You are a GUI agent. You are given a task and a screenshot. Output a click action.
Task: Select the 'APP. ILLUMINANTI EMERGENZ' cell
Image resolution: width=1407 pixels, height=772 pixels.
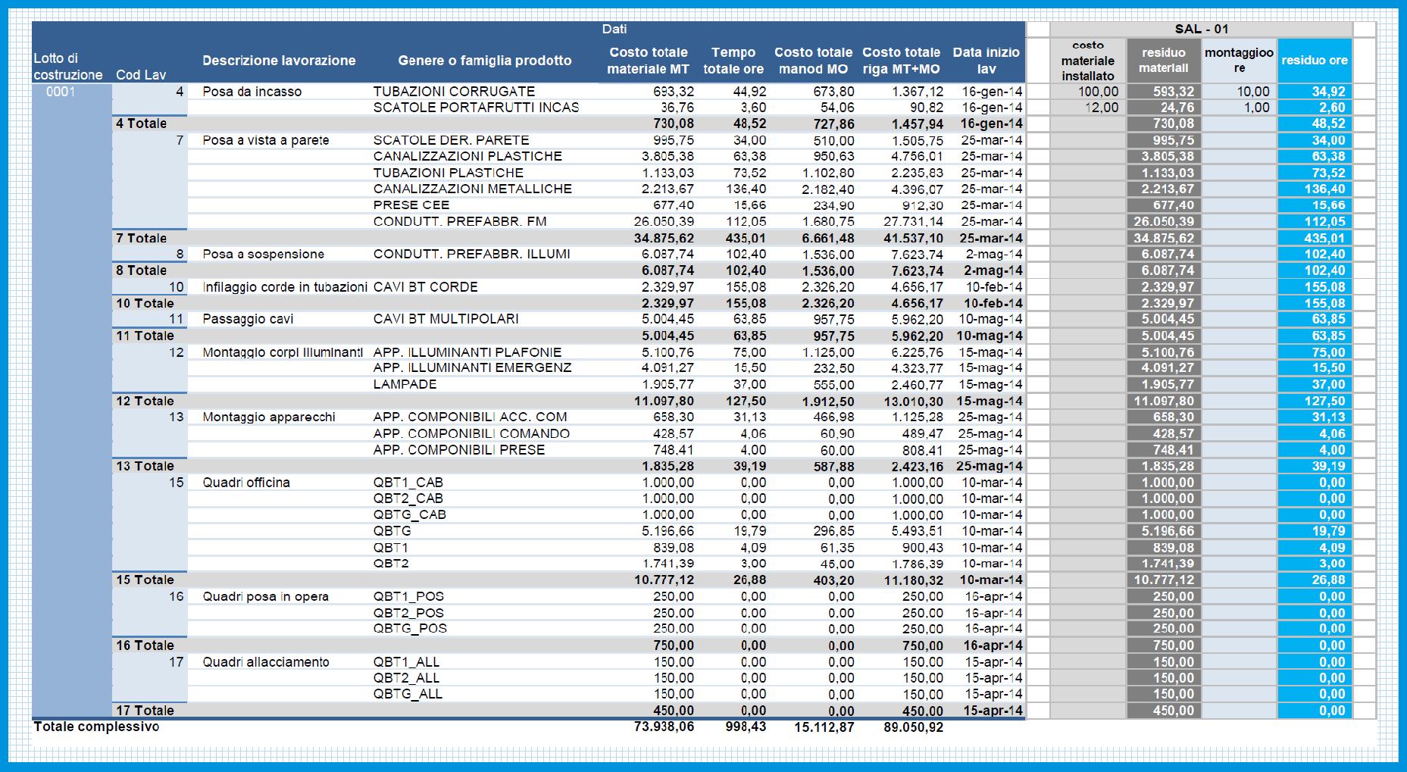coord(472,367)
